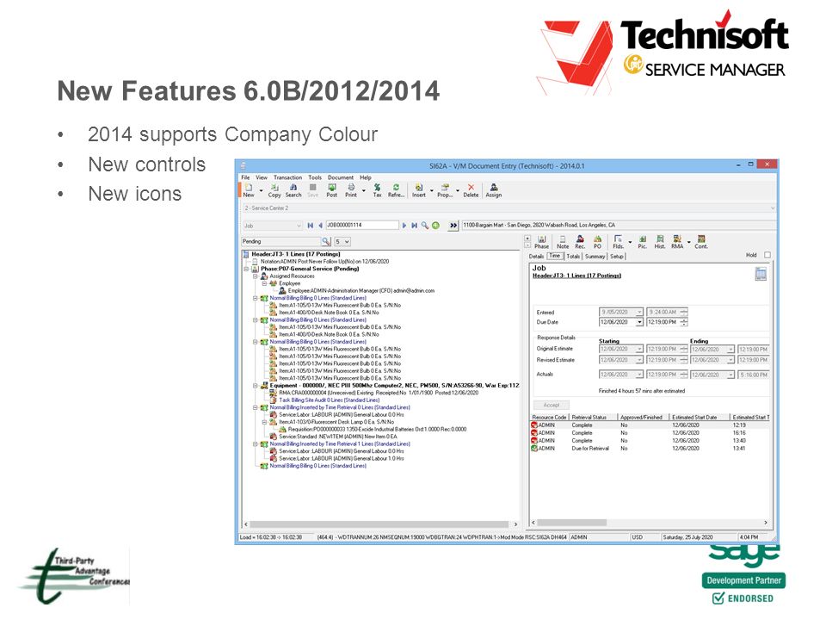Screen dimensions: 826x620
Task: Click the double-arrow go button
Action: pyautogui.click(x=453, y=226)
